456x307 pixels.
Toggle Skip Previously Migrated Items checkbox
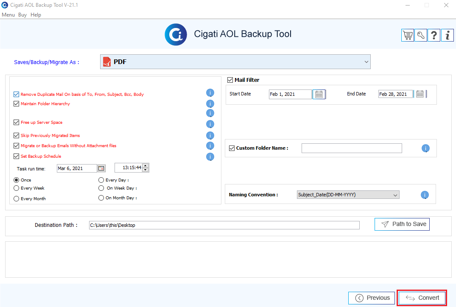coord(16,135)
